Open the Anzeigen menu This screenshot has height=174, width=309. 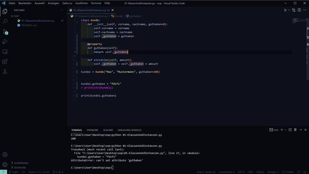click(x=54, y=3)
